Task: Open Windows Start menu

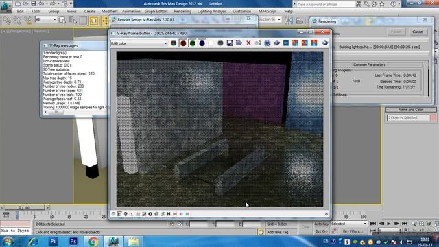Action: click(8, 242)
